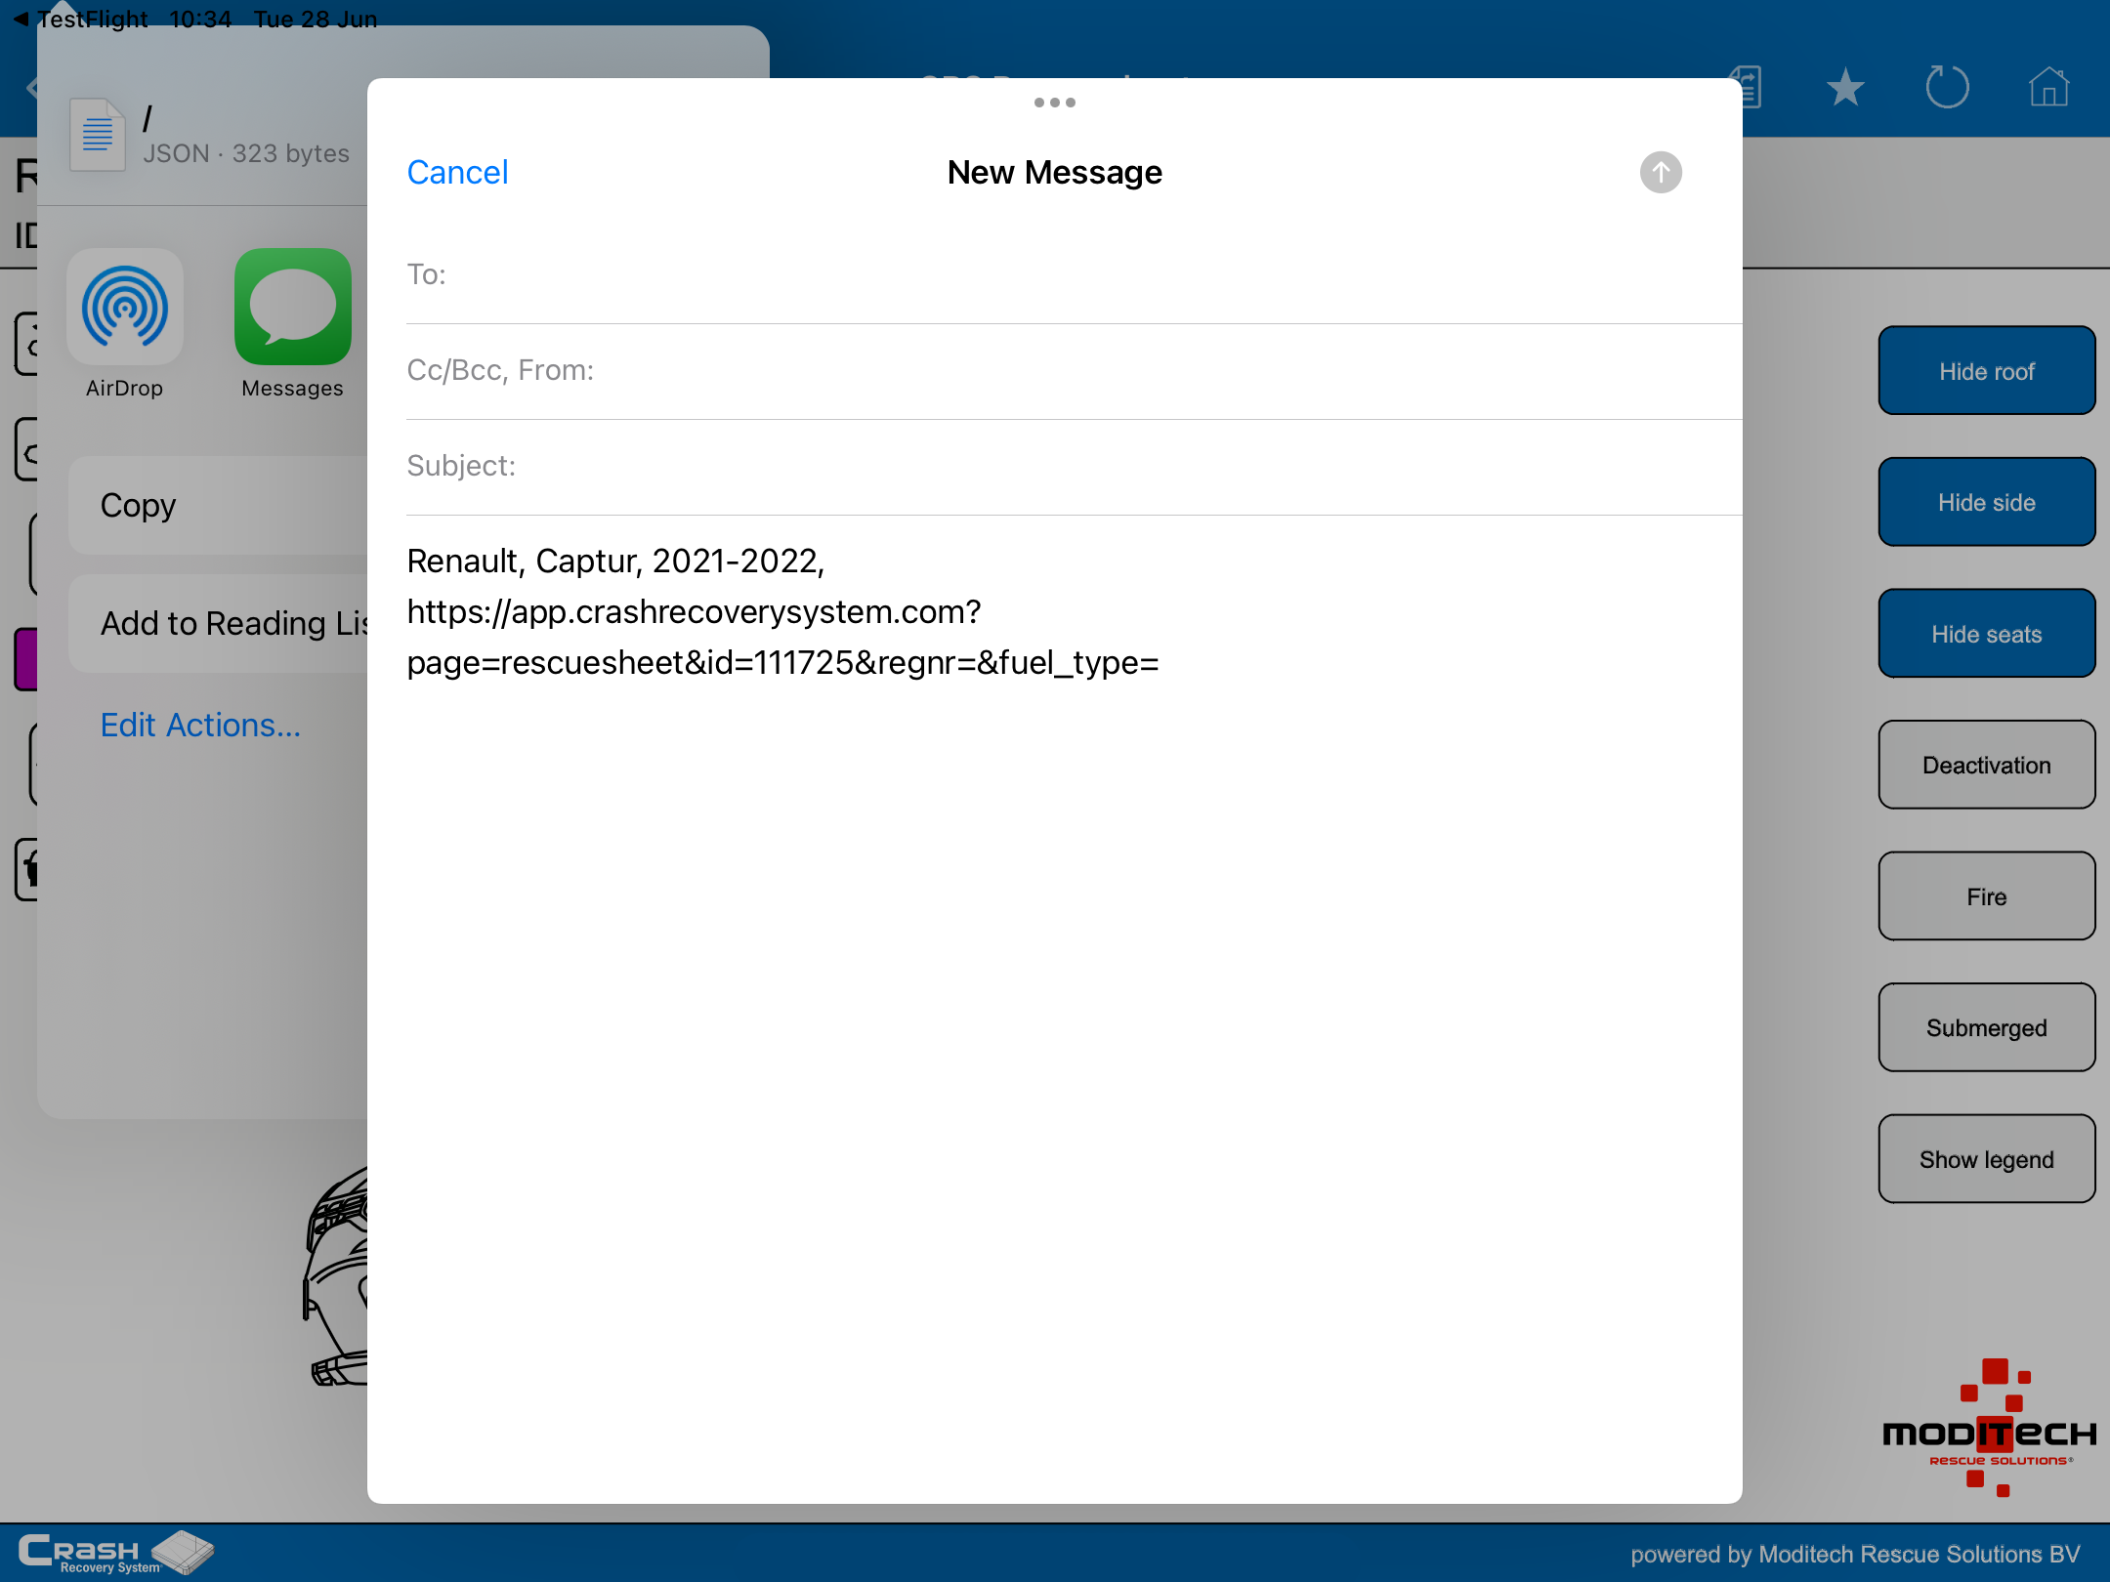The width and height of the screenshot is (2110, 1582).
Task: Open Submerged information
Action: [x=1986, y=1027]
